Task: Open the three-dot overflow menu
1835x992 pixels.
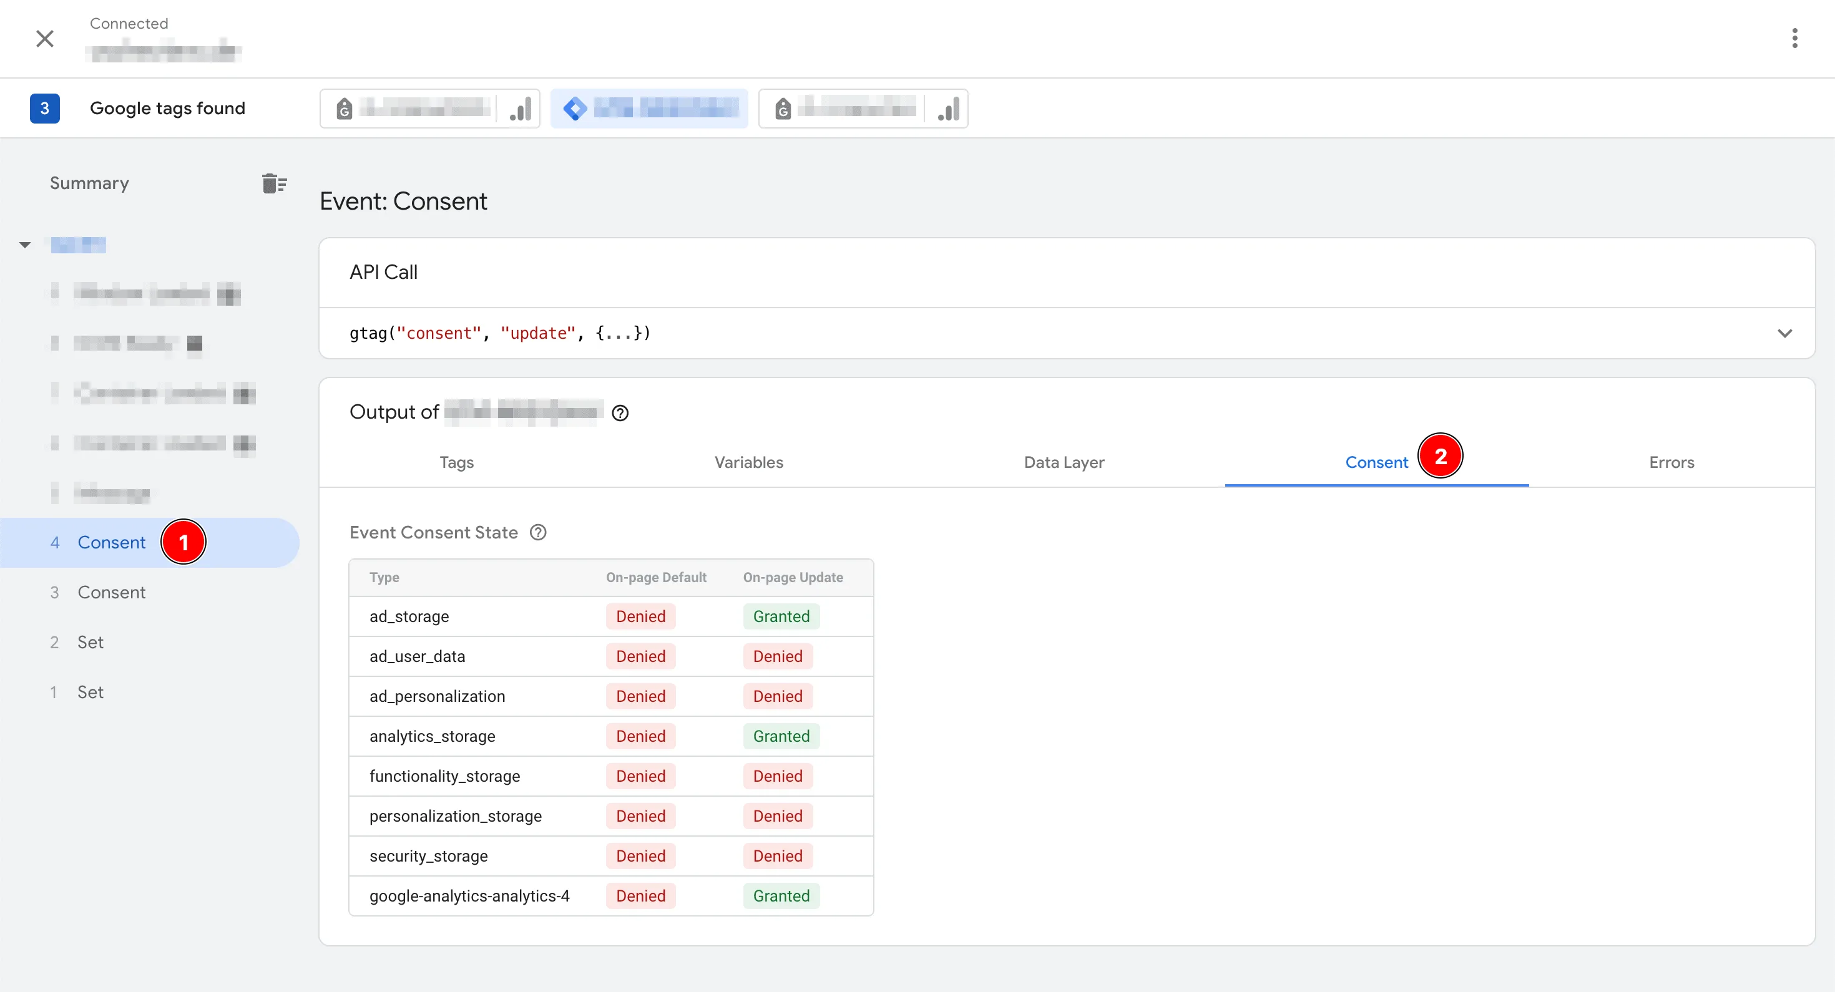Action: coord(1794,39)
